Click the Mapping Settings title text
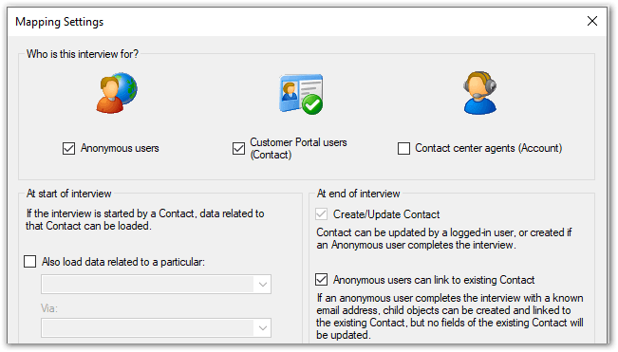 coord(60,22)
